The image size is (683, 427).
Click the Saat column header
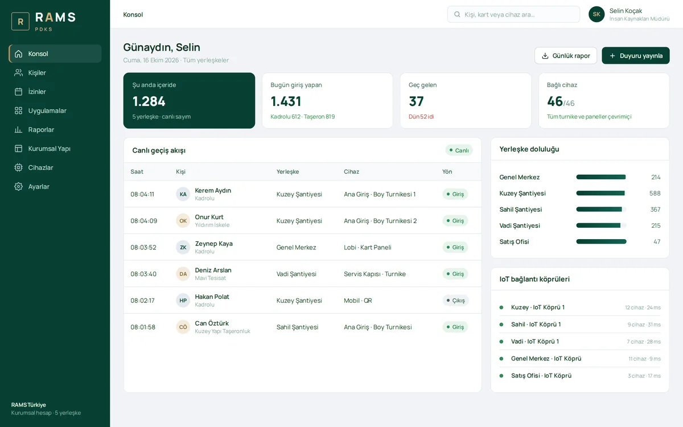pos(137,171)
